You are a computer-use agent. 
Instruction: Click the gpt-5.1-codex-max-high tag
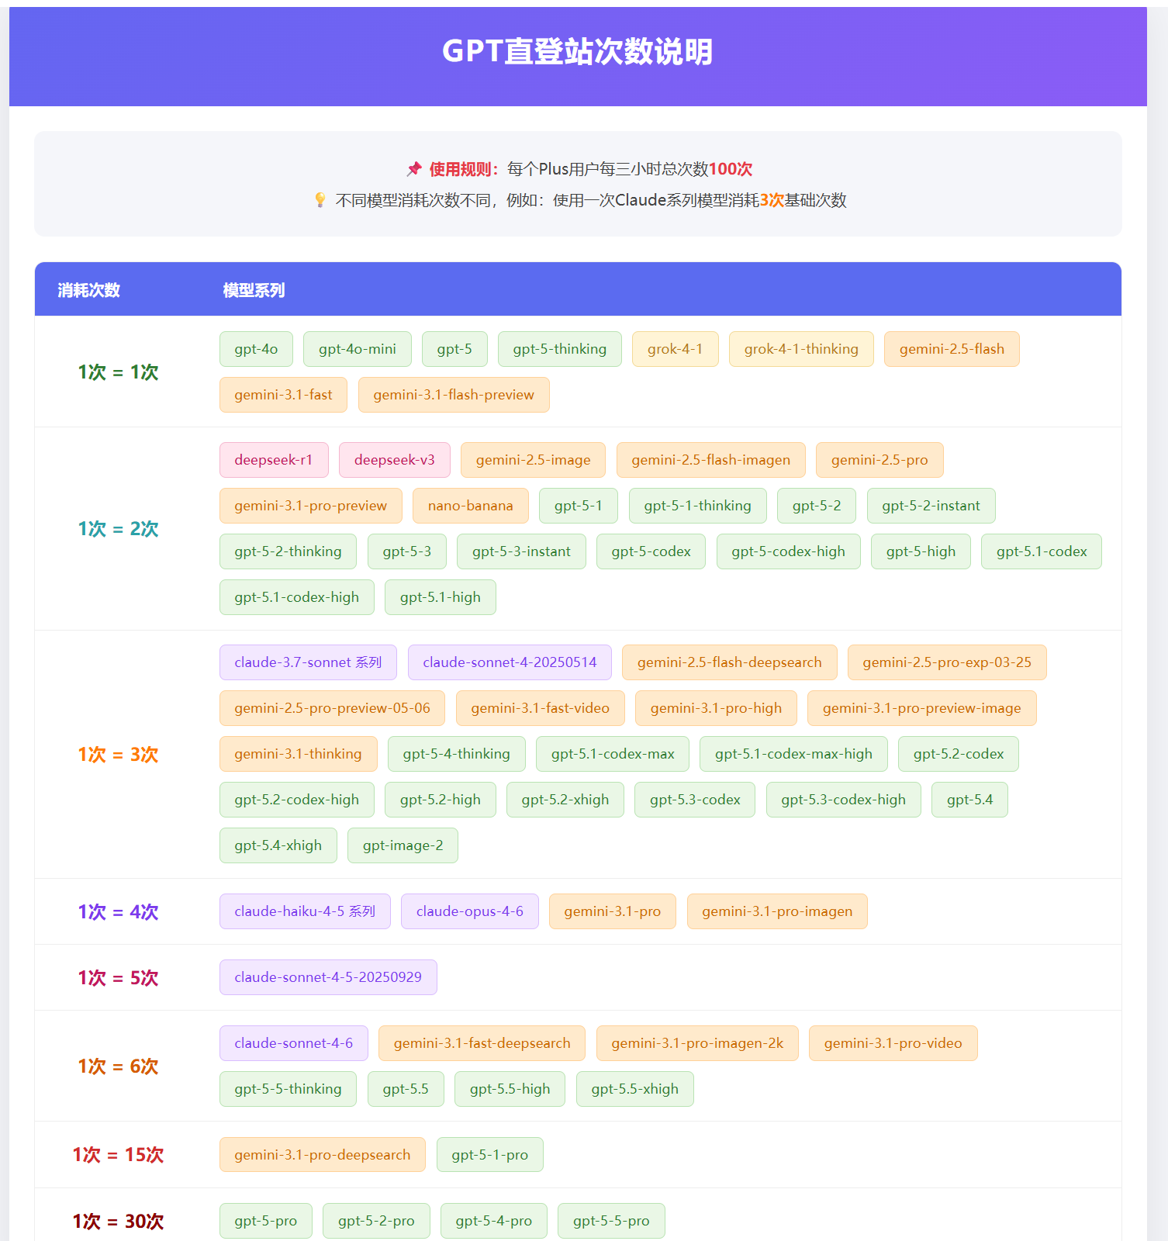793,754
